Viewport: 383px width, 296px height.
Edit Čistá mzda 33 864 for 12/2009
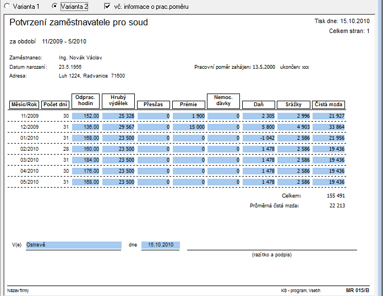point(329,127)
